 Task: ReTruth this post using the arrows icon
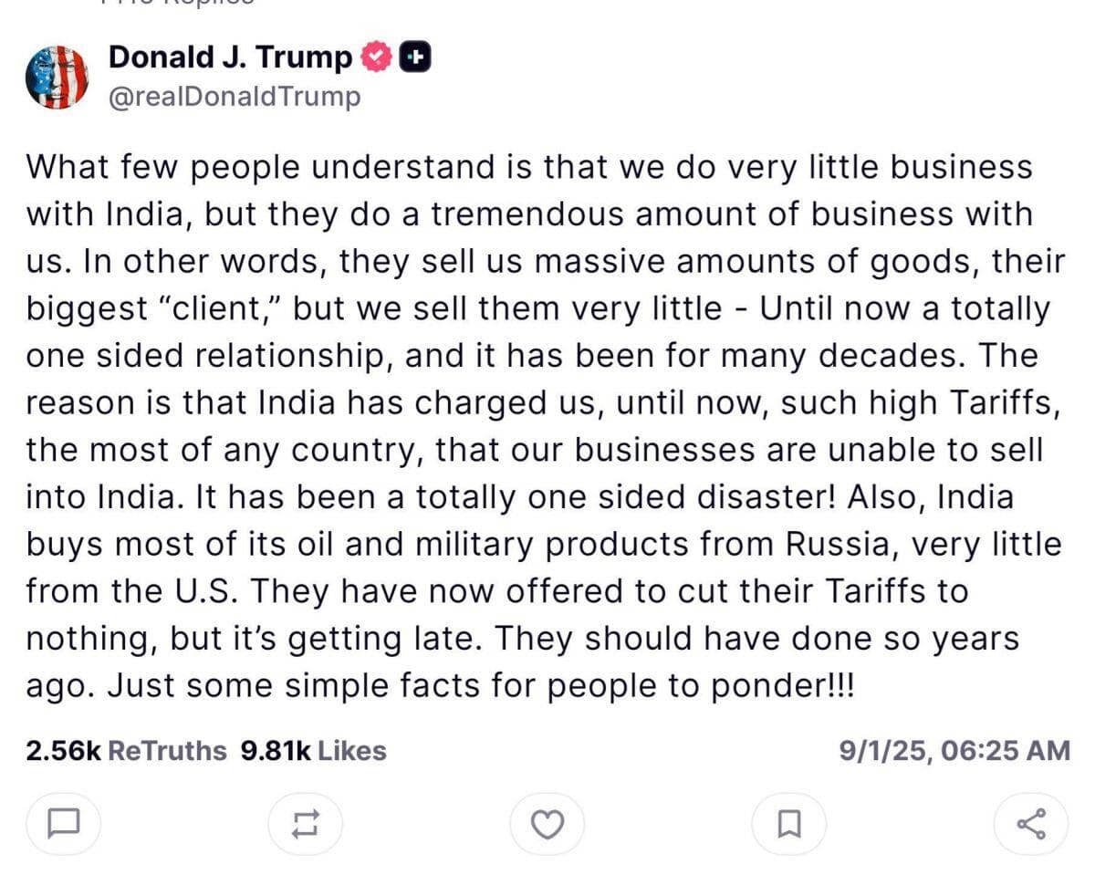click(305, 825)
